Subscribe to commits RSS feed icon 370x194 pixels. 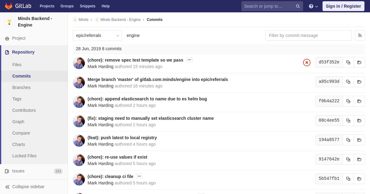tap(360, 35)
